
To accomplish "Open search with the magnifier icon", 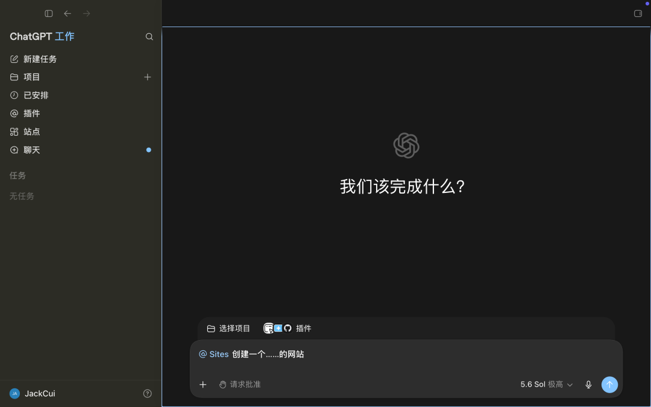I will tap(149, 37).
